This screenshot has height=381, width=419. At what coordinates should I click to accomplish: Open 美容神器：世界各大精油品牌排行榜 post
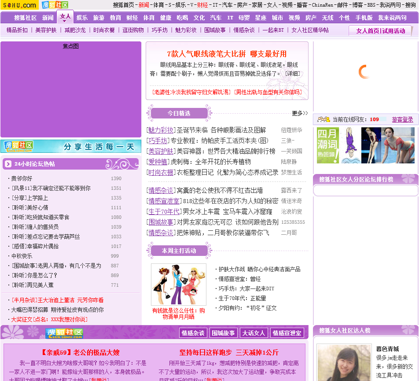[226, 151]
